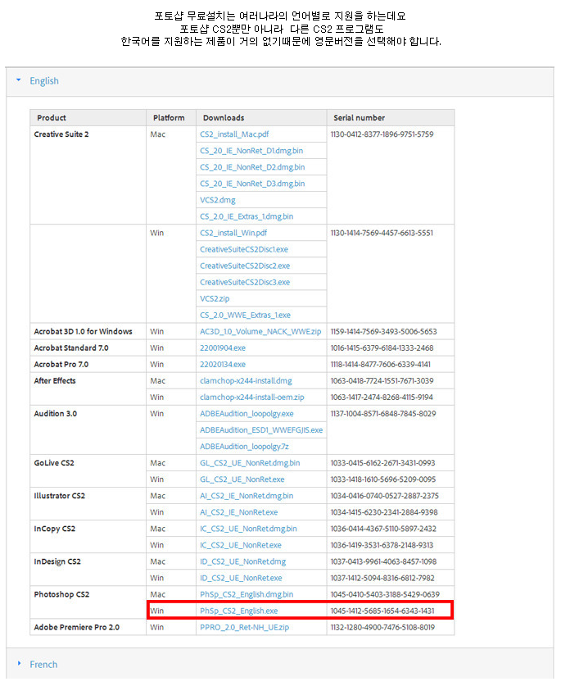
Task: Download IC_CS2_UE_NonRet.exe
Action: click(241, 545)
